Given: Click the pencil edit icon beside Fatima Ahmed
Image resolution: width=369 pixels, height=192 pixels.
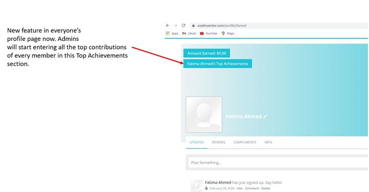Looking at the screenshot, I should pos(265,116).
